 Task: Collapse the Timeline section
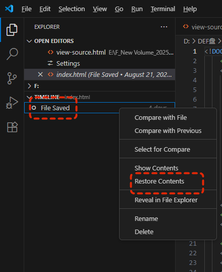coord(29,97)
